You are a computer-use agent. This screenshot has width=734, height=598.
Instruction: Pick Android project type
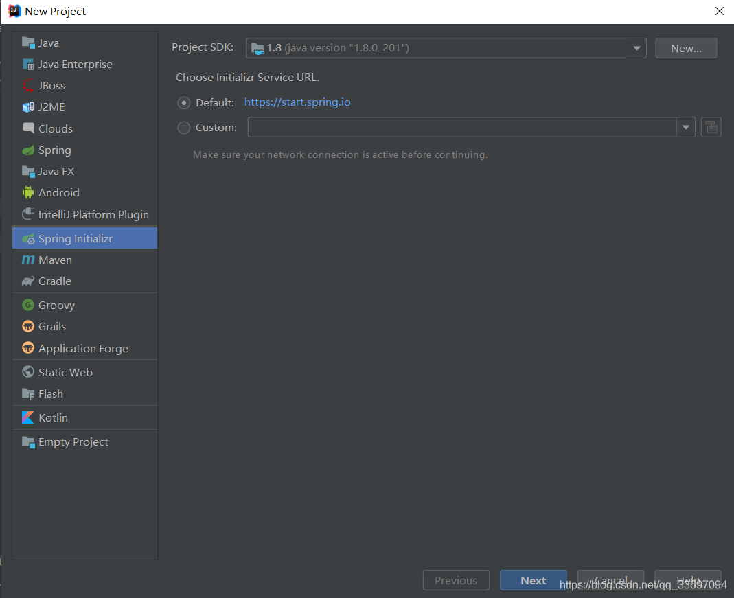pyautogui.click(x=84, y=193)
